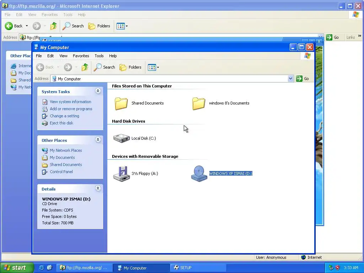Screen dimensions: 364x273
Task: Click Change a setting link
Action: tap(64, 116)
